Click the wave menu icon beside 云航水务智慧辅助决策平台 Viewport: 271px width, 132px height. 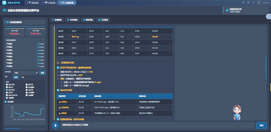5,10
